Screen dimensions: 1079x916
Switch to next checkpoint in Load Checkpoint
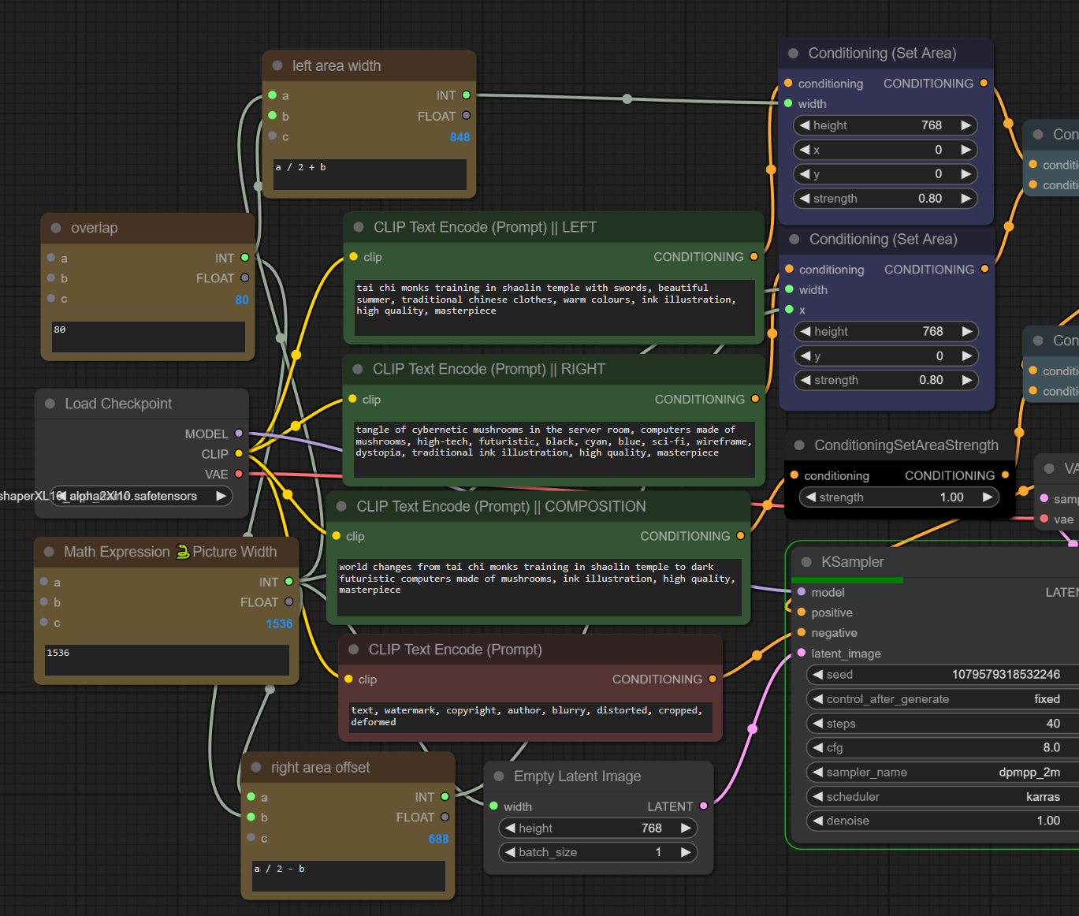tap(221, 496)
